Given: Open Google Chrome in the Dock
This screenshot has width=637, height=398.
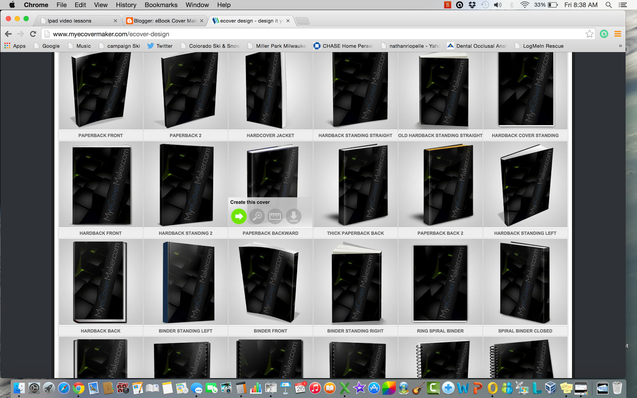Looking at the screenshot, I should pyautogui.click(x=78, y=388).
